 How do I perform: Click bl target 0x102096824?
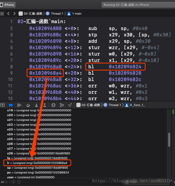pyautogui.click(x=125, y=67)
